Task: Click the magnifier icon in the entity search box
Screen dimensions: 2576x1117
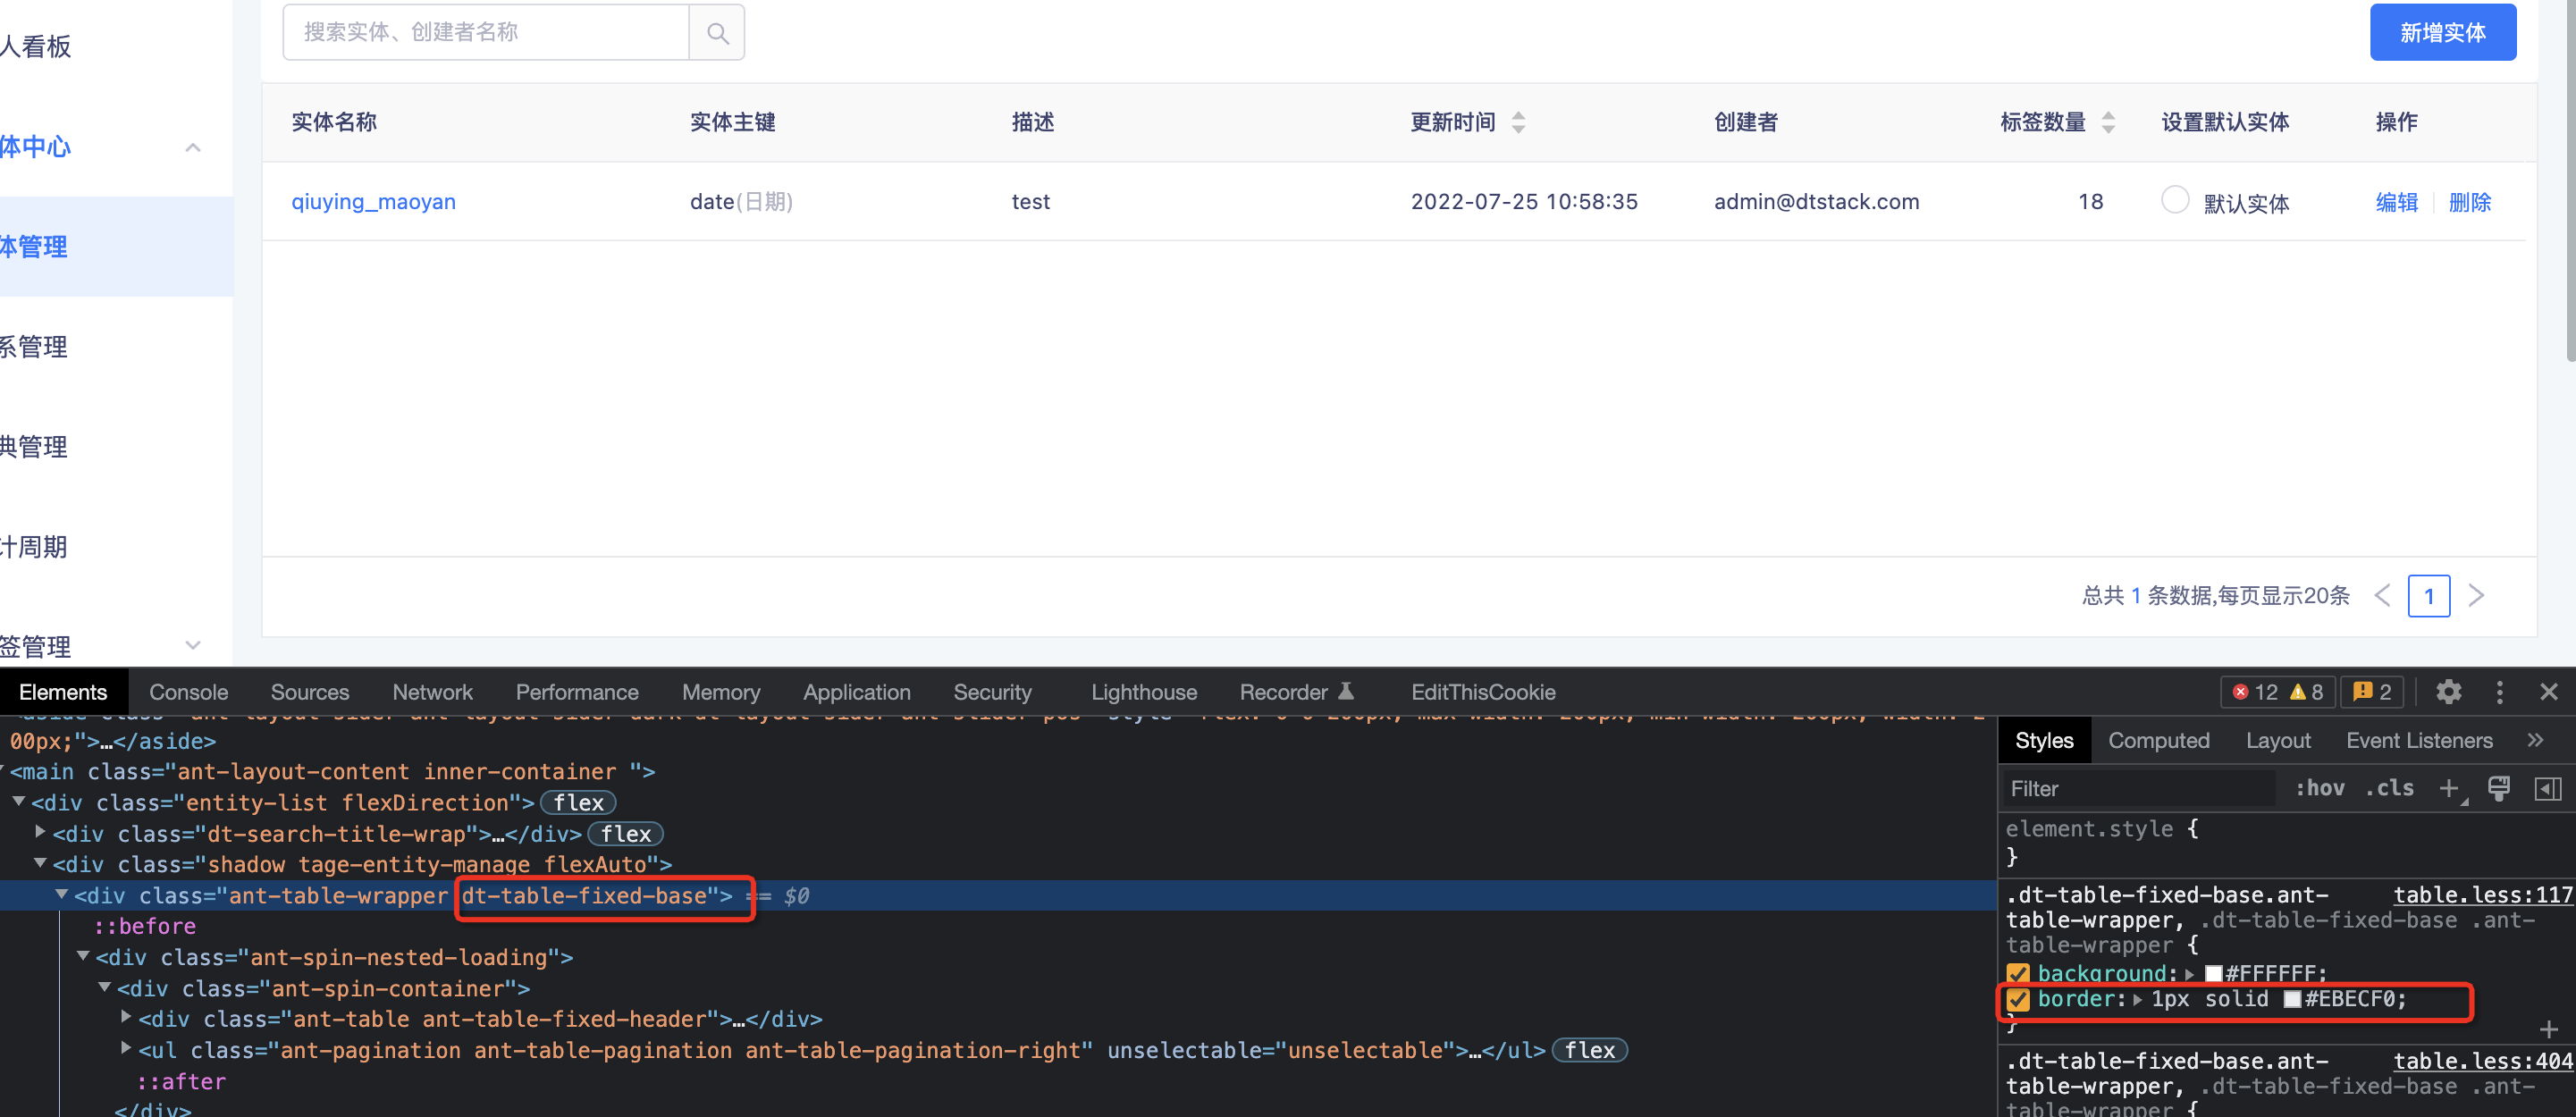Action: [x=716, y=32]
